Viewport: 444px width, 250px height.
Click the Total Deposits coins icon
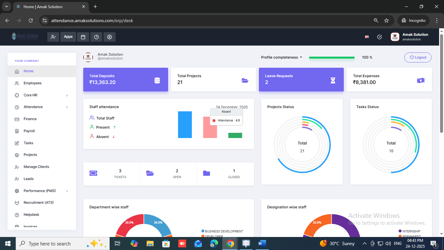point(157,80)
